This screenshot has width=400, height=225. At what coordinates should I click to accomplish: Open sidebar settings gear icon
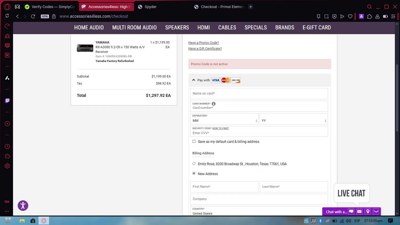tap(7, 166)
